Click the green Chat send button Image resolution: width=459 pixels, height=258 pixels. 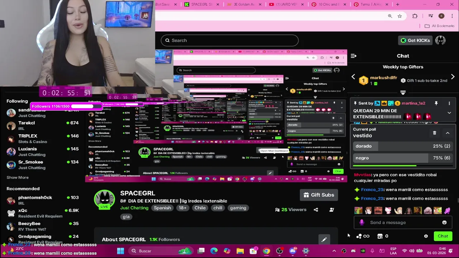pyautogui.click(x=443, y=236)
